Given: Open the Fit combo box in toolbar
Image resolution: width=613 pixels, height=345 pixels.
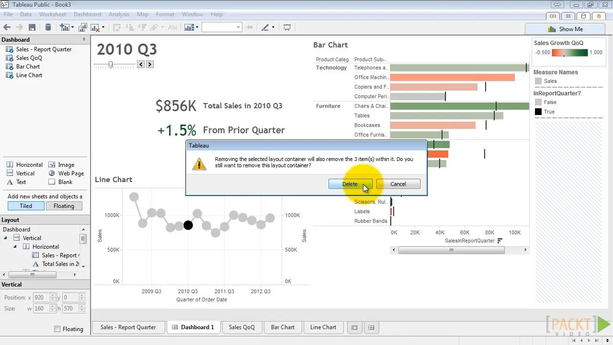Looking at the screenshot, I should (x=222, y=27).
